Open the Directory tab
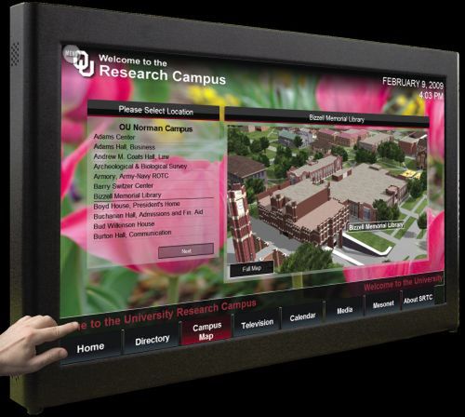The height and width of the screenshot is (417, 465). (153, 341)
